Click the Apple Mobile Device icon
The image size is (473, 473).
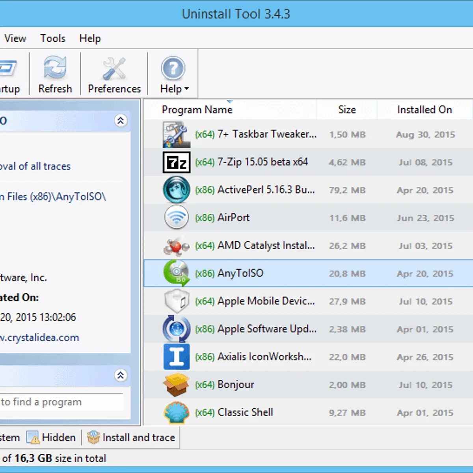coord(176,301)
